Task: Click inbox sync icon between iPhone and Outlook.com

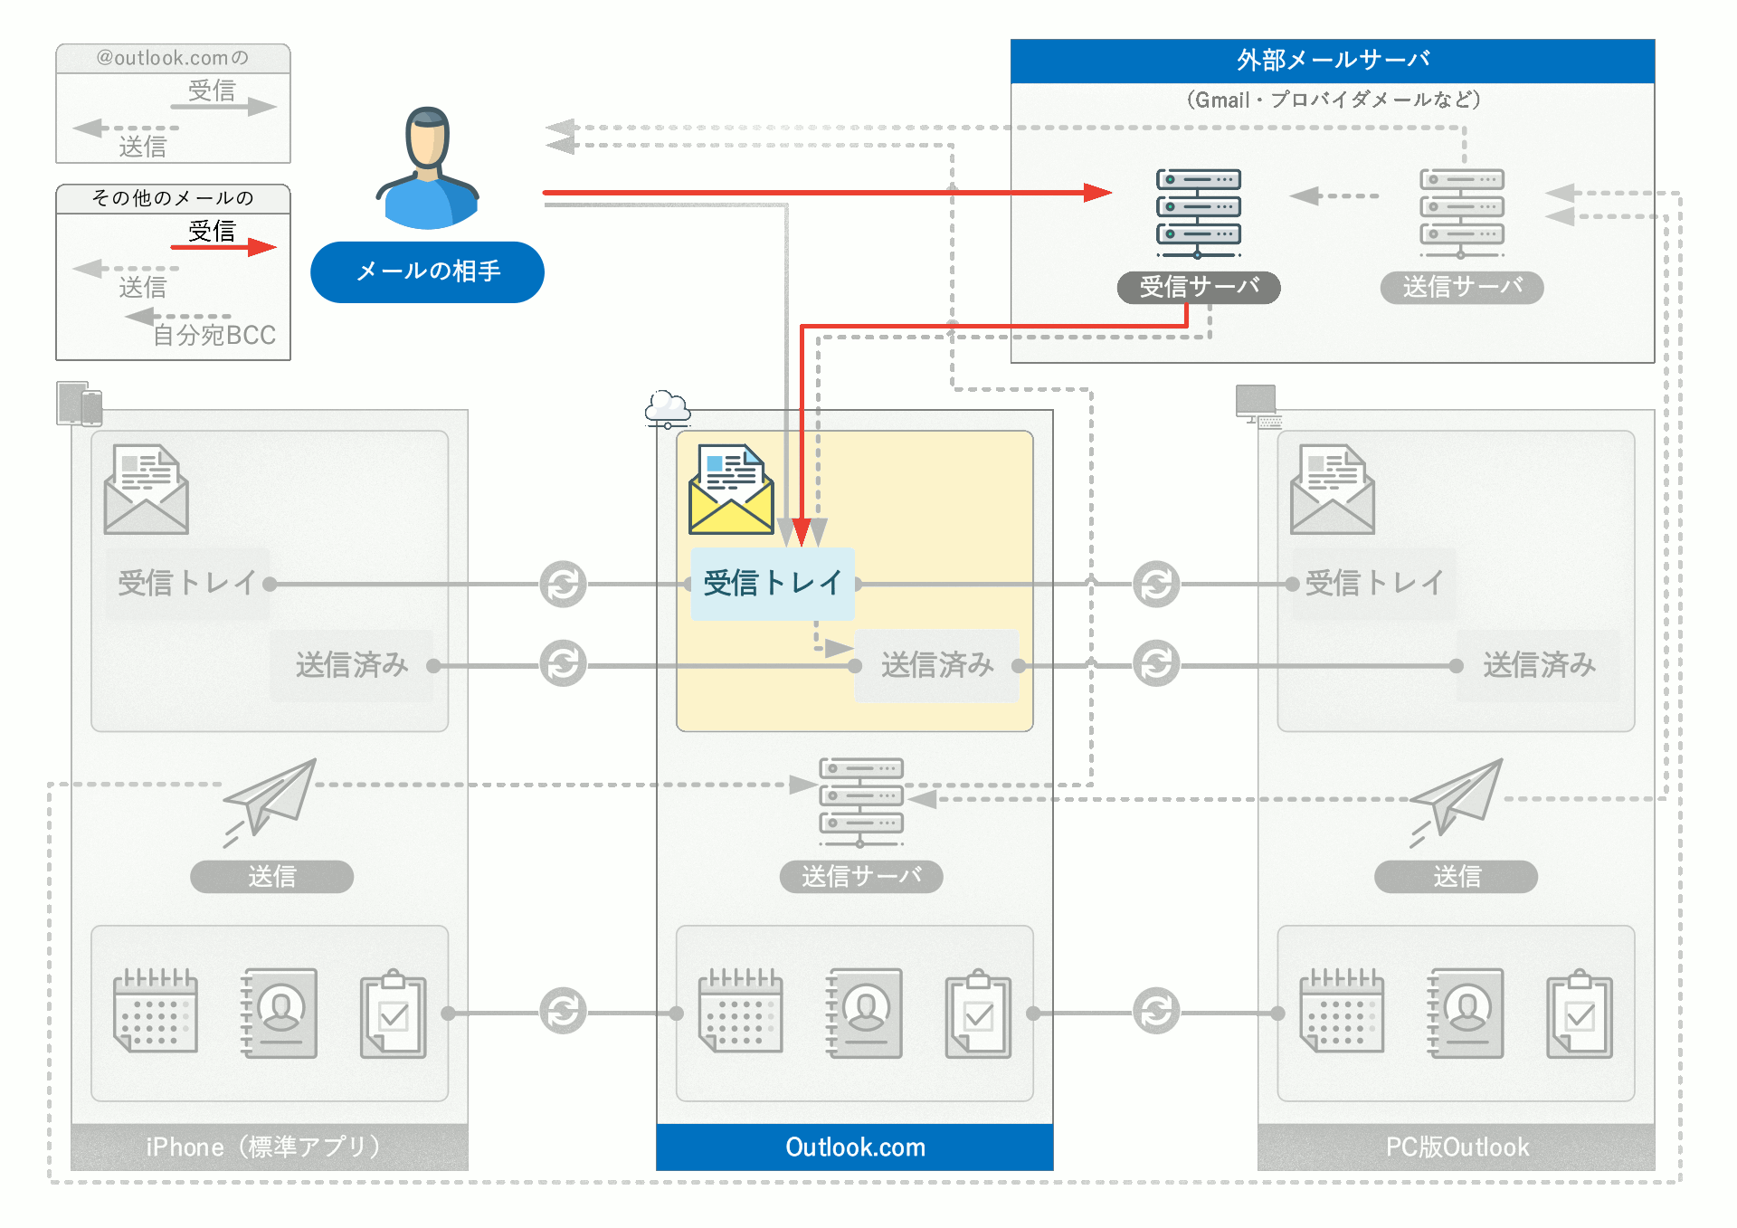Action: coord(563,584)
